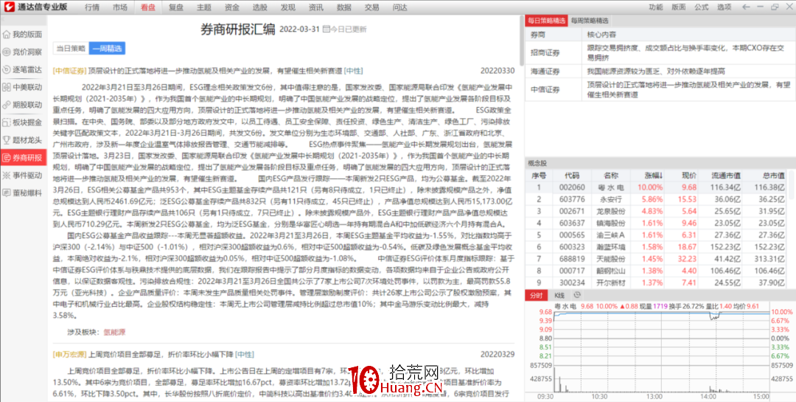Click the back arrow in the title bar
Viewport: 796px width, 402px height.
746,7
